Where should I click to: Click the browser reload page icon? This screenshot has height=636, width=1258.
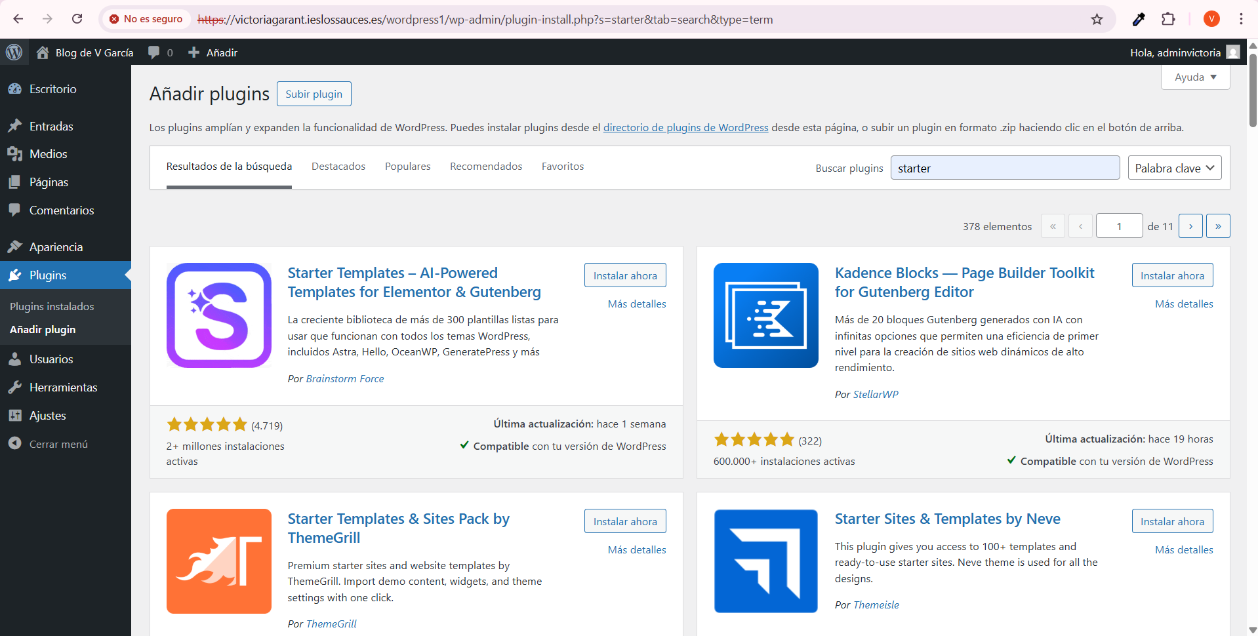[77, 19]
